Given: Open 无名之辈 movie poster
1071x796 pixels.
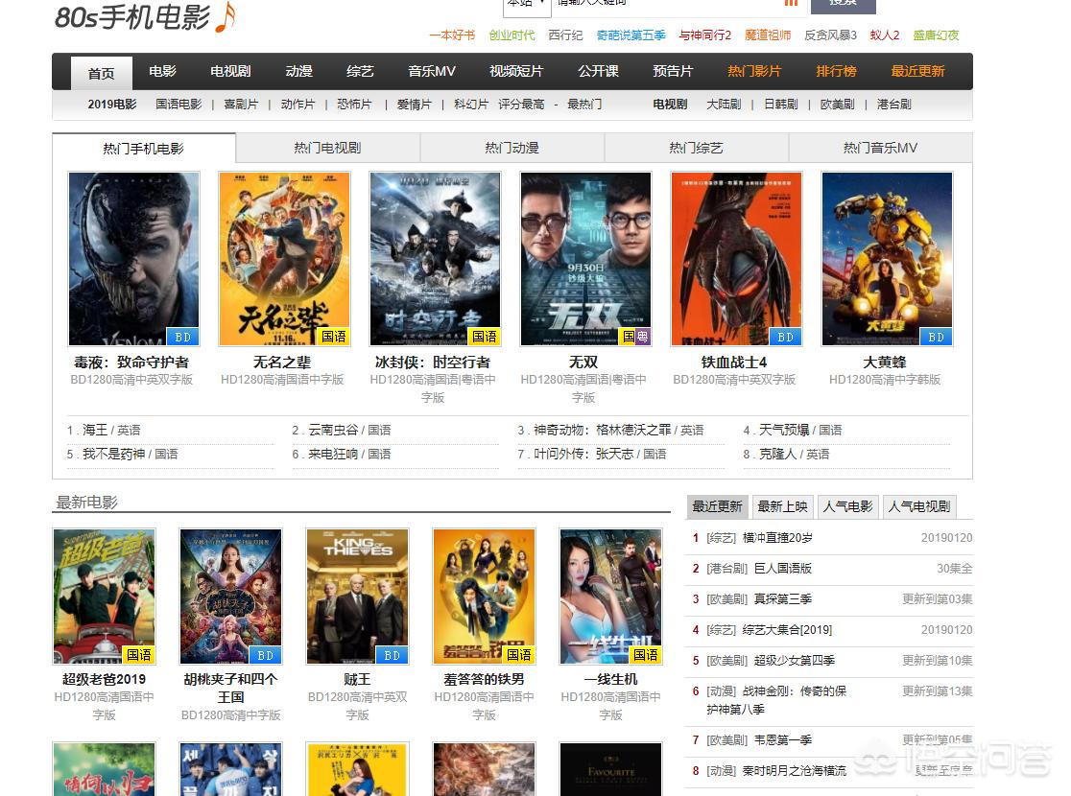Looking at the screenshot, I should [x=284, y=259].
